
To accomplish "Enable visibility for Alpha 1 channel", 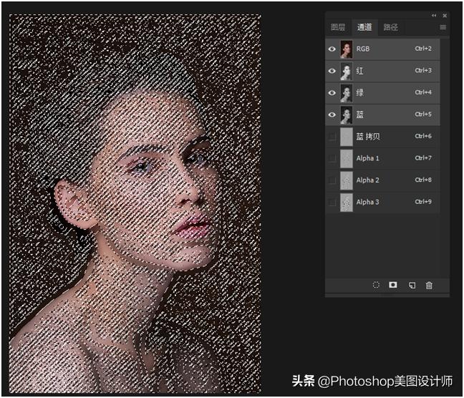I will [332, 158].
